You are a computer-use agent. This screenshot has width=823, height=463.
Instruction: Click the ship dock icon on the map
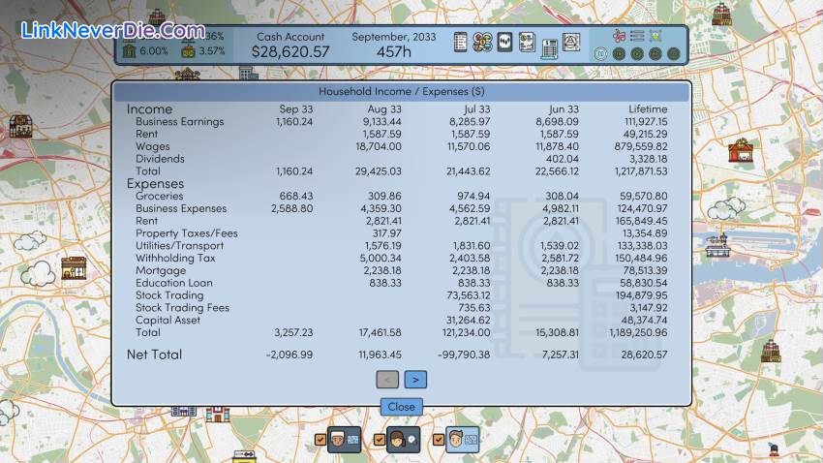point(716,246)
